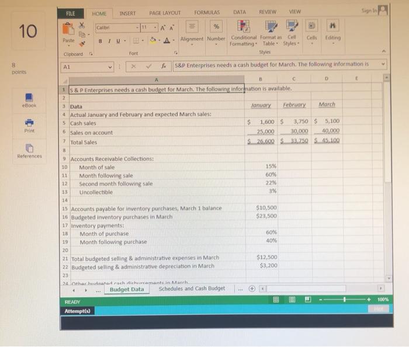
Task: Switch to Schedules and Cash Budget sheet
Action: 192,289
